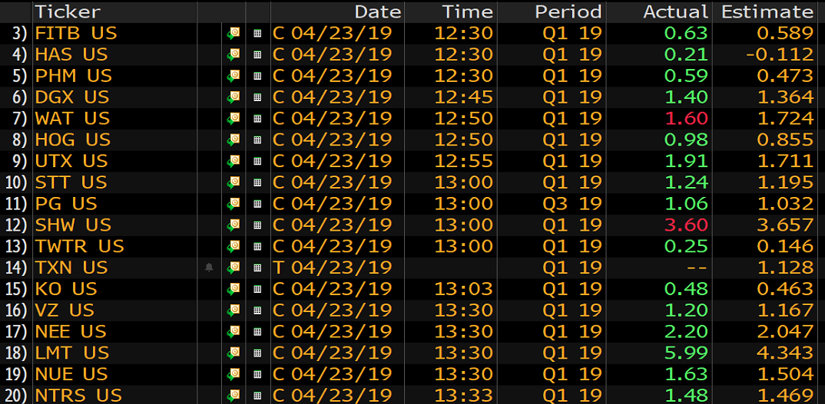Select the DGX US ticker
825x404 pixels.
[72, 97]
